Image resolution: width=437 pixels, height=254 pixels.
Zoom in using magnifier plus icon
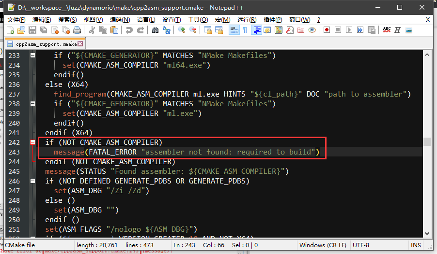point(181,30)
